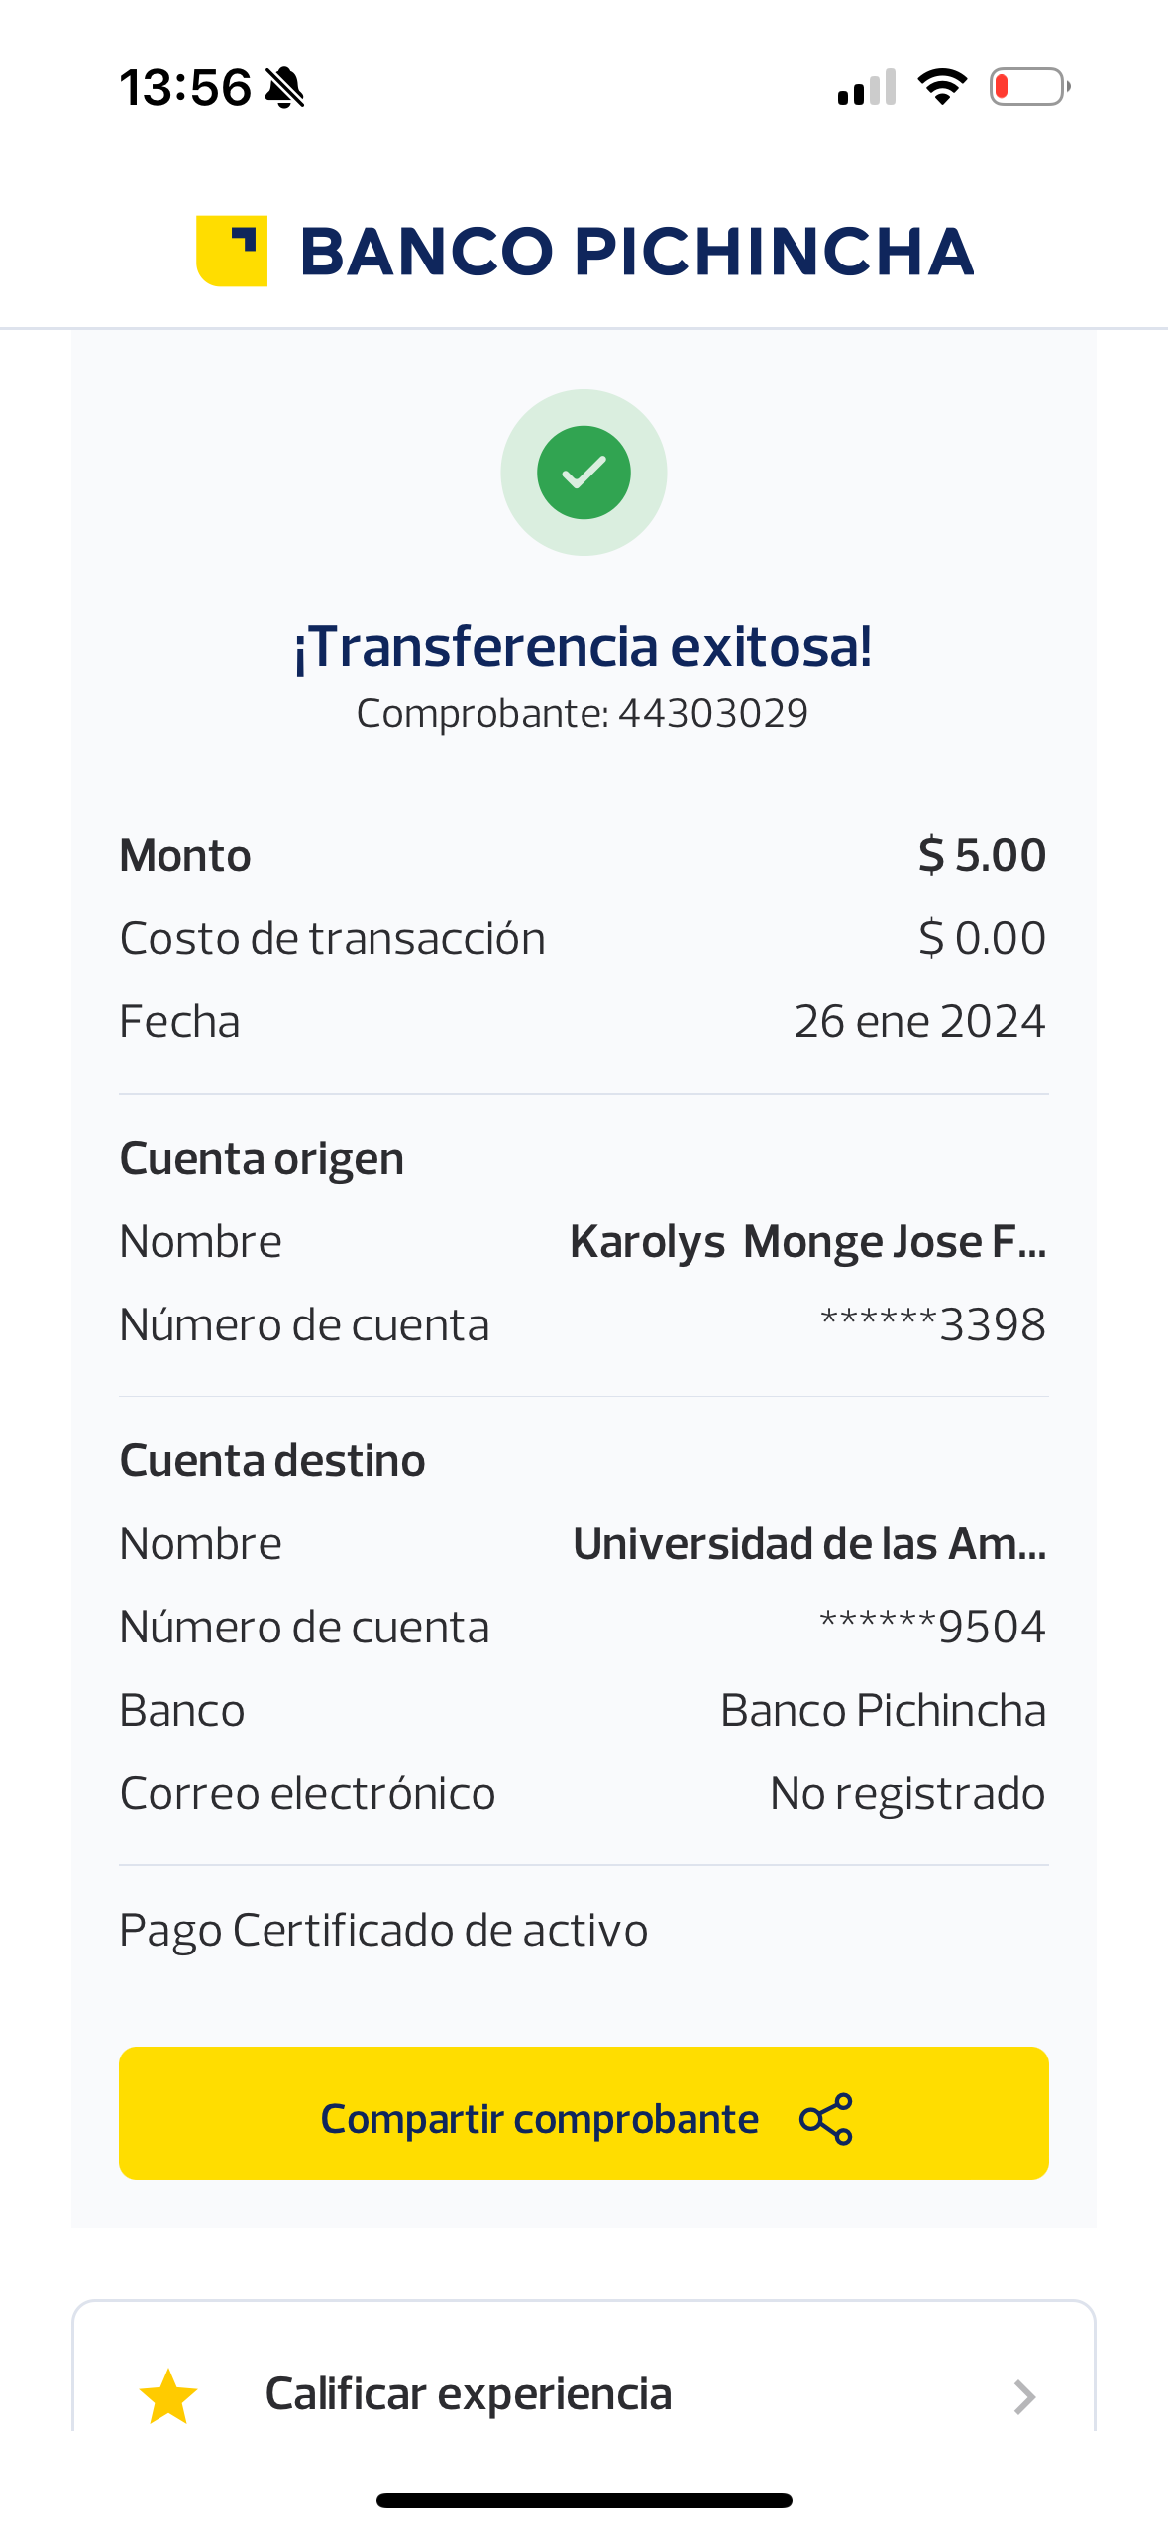This screenshot has width=1168, height=2532.
Task: Open the Calificar experiencia option
Action: (x=469, y=2393)
